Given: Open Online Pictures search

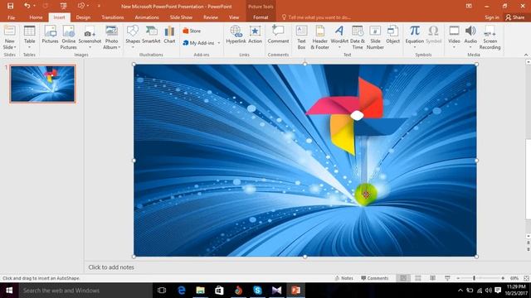Looking at the screenshot, I should click(x=68, y=37).
